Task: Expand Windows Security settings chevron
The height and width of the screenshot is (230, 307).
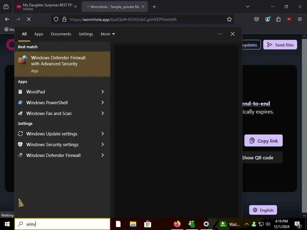Action: [x=103, y=144]
